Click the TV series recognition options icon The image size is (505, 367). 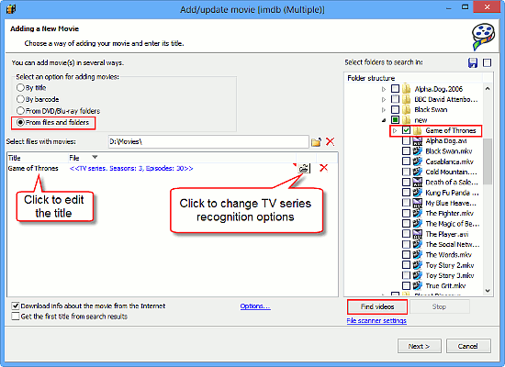[304, 168]
